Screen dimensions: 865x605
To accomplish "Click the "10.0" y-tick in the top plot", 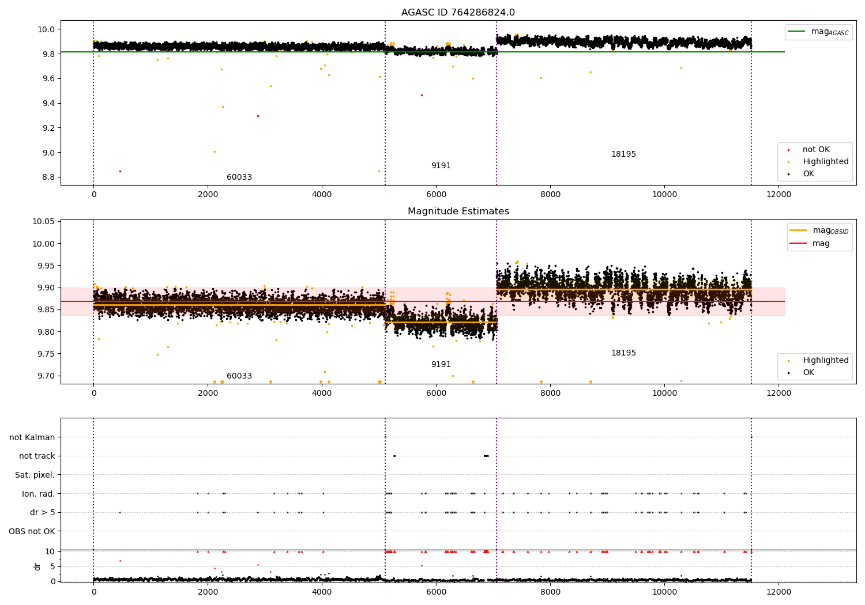I will [x=46, y=29].
